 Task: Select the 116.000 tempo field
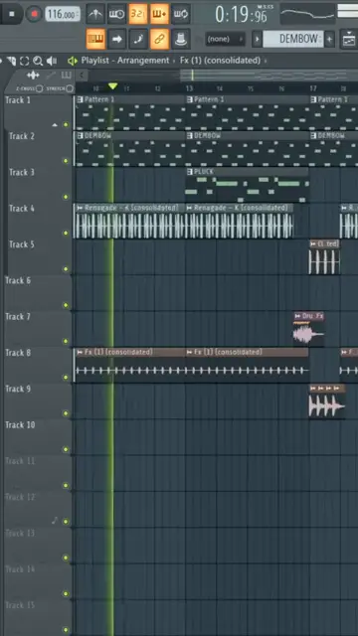click(62, 15)
